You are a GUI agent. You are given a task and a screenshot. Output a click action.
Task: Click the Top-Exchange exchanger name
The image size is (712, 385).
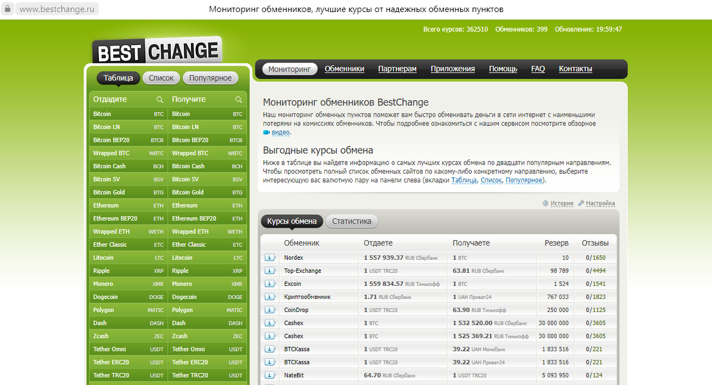[303, 271]
